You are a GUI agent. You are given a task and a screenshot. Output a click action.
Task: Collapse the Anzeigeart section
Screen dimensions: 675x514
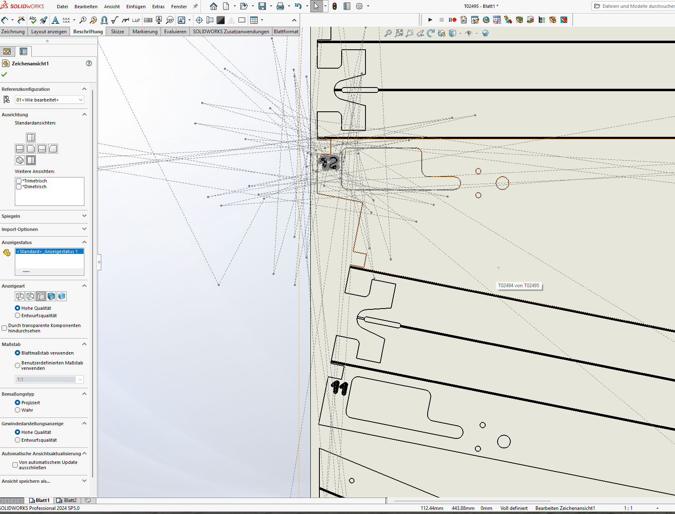[84, 286]
